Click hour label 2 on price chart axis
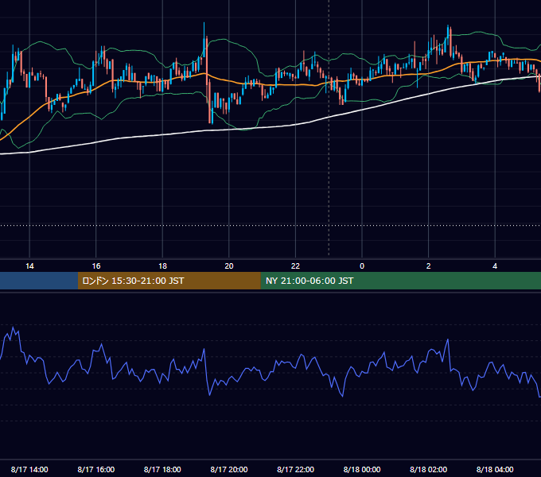This screenshot has width=541, height=477. 429,266
